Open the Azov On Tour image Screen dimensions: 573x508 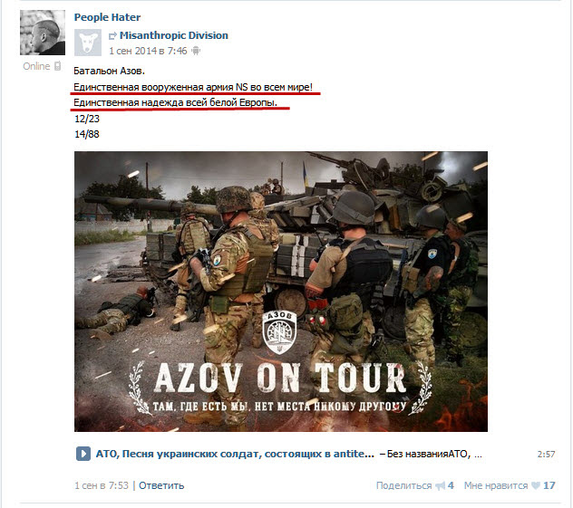tap(281, 292)
